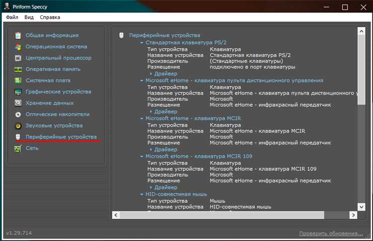Image resolution: width=373 pixels, height=241 pixels.
Task: Click the horizontal scrollbar left arrow
Action: (x=116, y=215)
